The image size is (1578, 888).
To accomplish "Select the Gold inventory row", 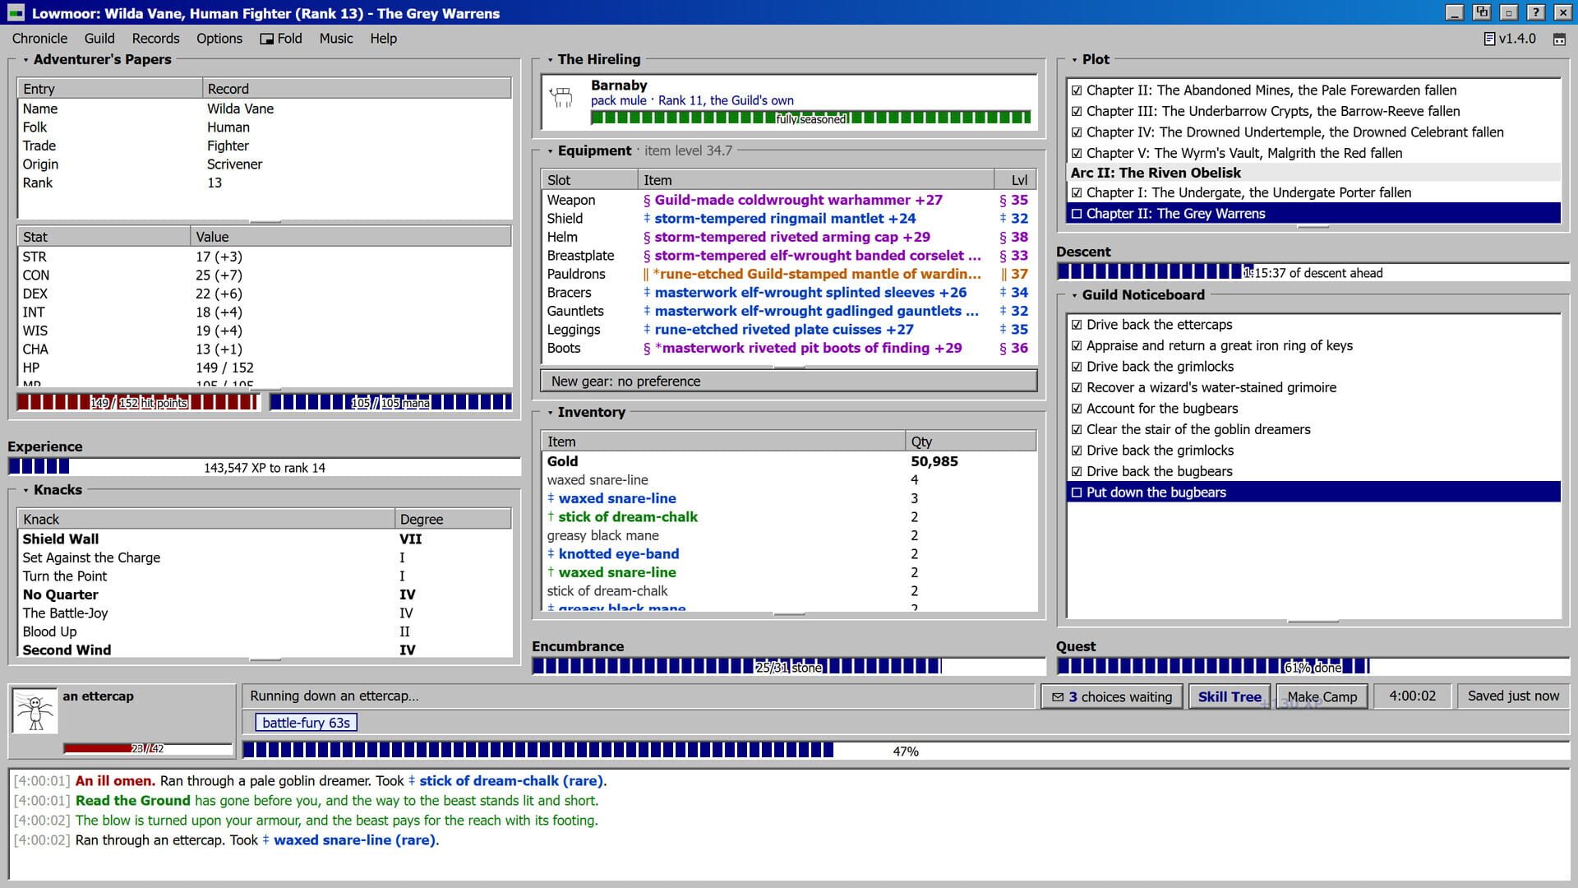I will click(788, 462).
